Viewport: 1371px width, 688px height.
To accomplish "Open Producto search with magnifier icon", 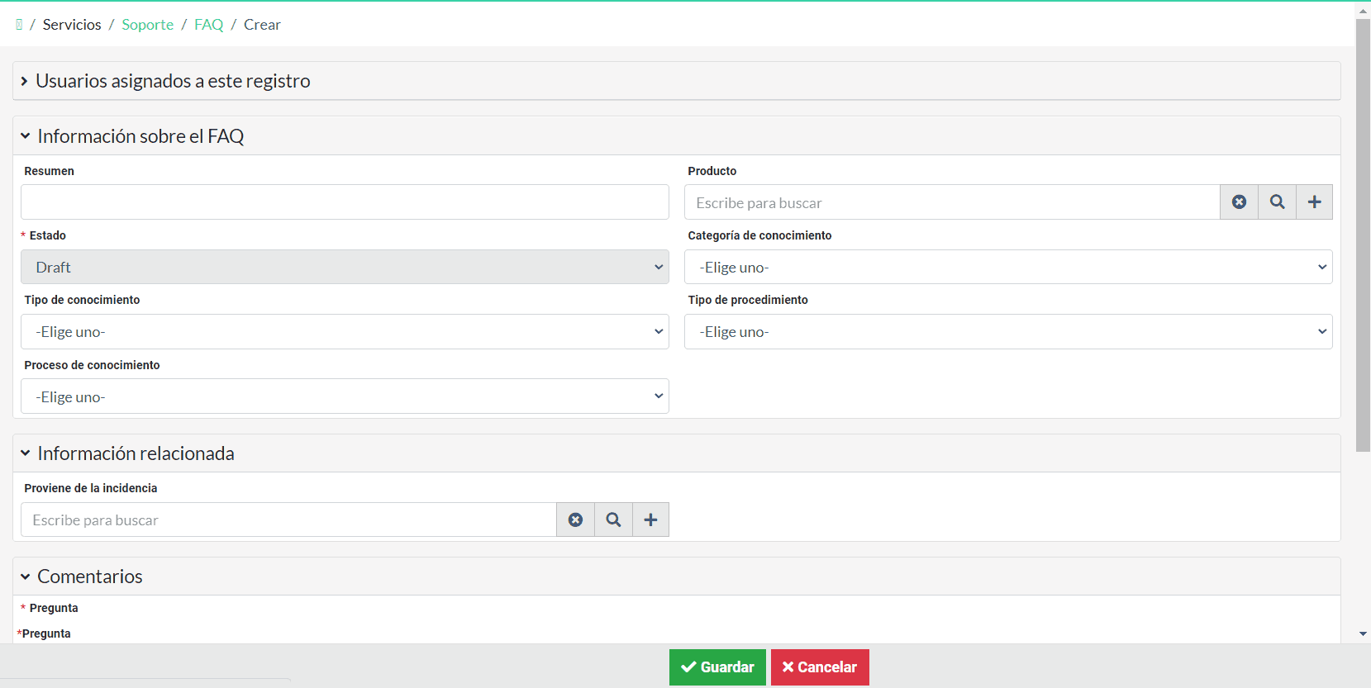I will 1277,202.
